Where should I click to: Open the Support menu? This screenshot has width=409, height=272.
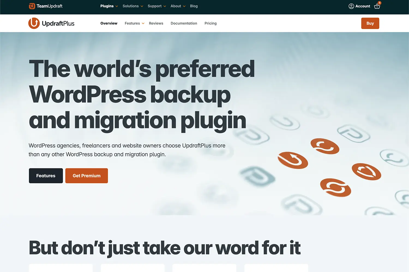click(x=155, y=6)
